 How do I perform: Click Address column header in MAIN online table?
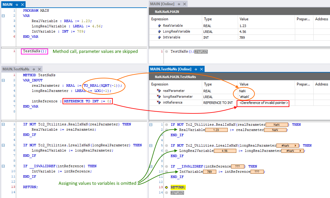click(x=322, y=19)
